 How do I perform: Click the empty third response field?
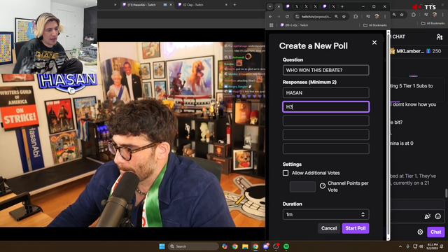tap(325, 121)
